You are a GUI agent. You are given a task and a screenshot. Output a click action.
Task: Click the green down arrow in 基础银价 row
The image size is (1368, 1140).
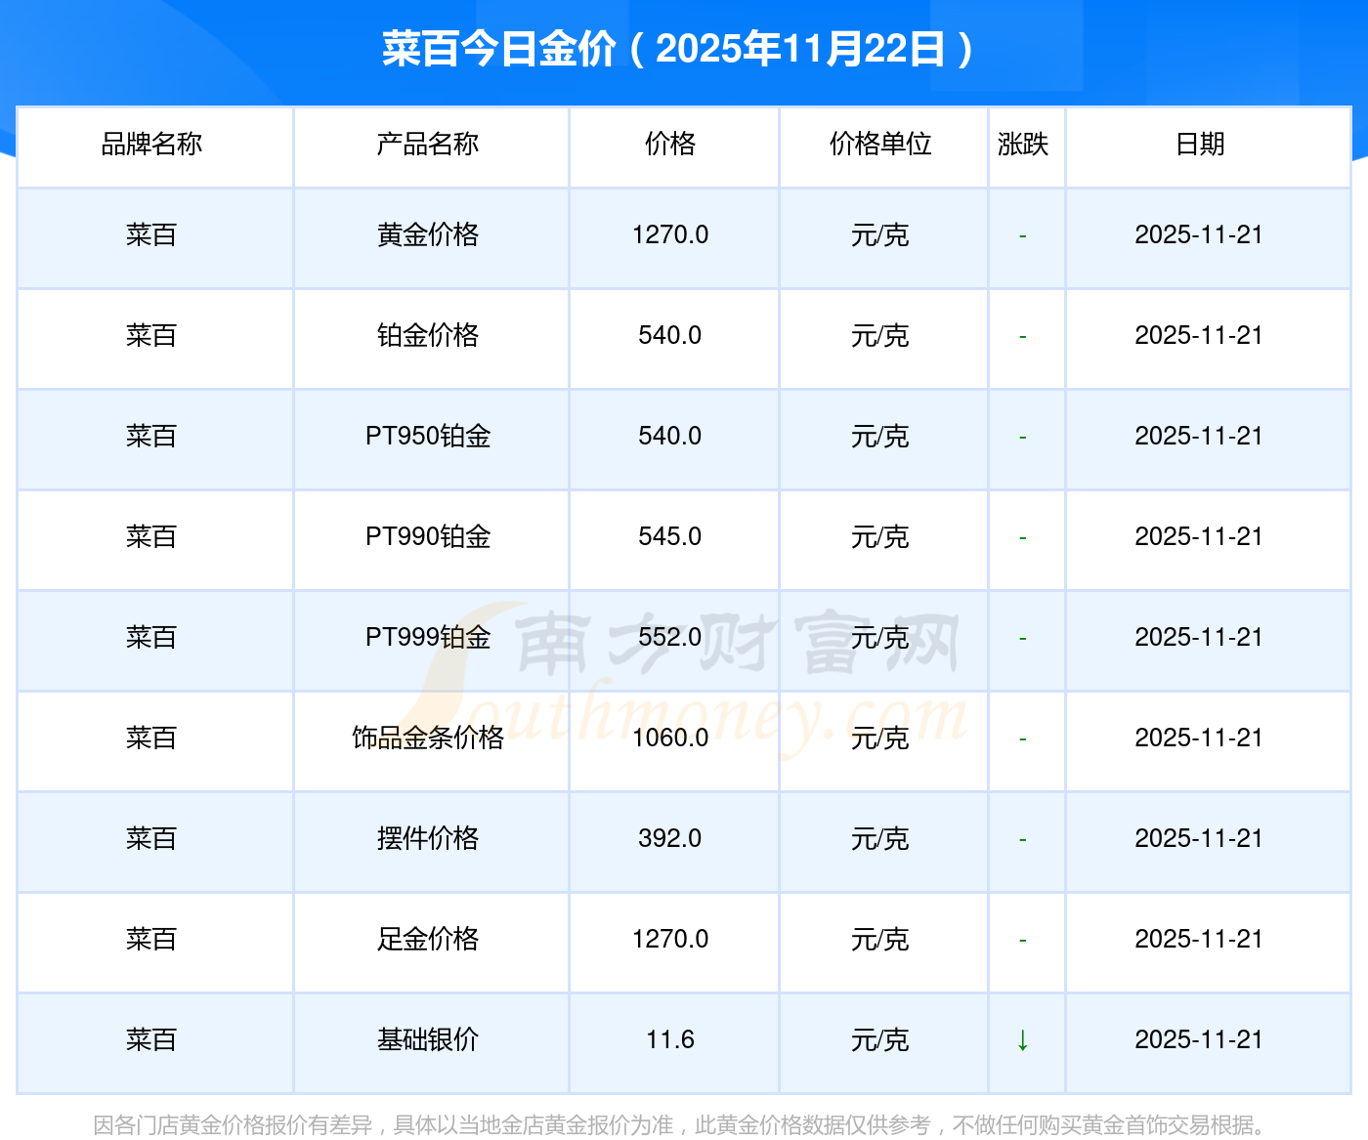click(1023, 1040)
